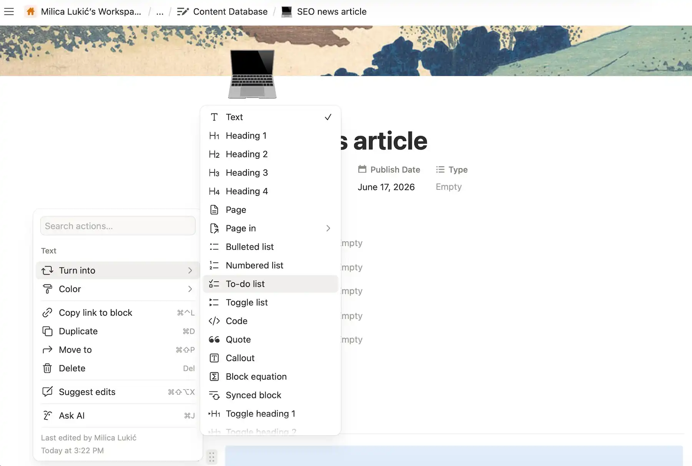Turn block into Page
Screen dimensions: 692x466
pos(270,210)
